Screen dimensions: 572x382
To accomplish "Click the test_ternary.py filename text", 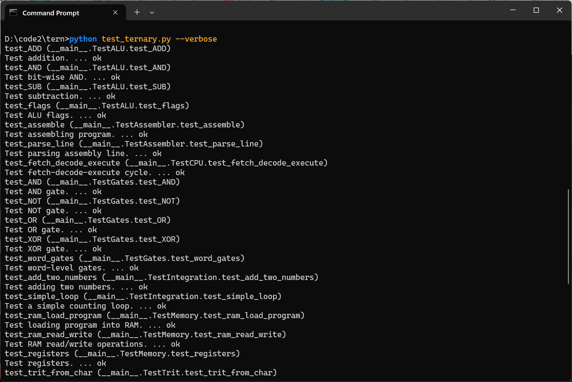I will coord(136,39).
